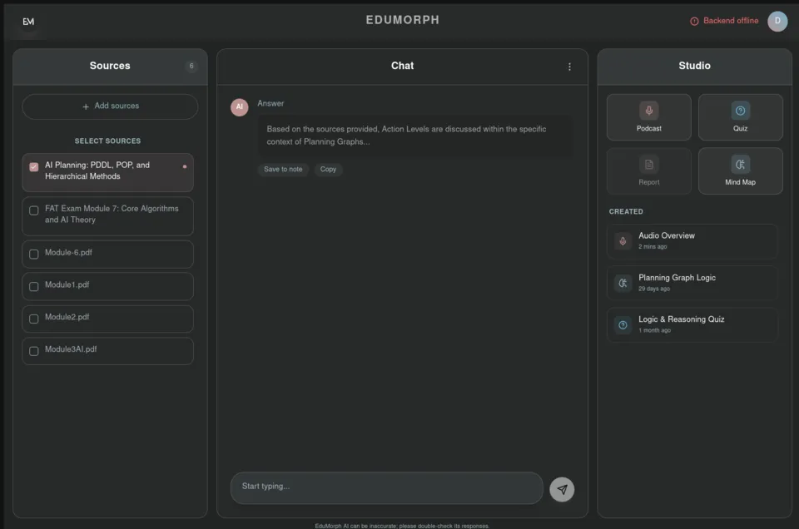Screen dimensions: 799x529
Task: Click the Planning Graph Logic mind map icon
Action: pos(623,283)
